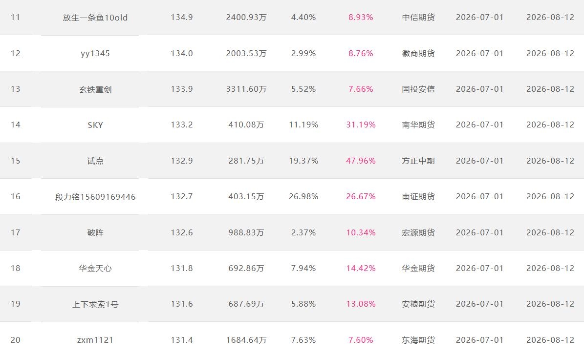Click the 中信期货 company cell

[418, 17]
